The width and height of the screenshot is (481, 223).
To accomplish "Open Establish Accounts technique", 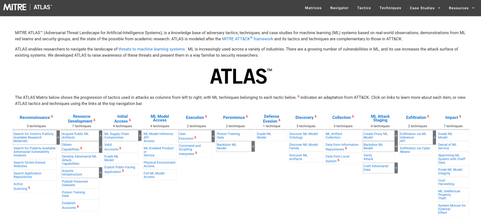I will coord(69,205).
